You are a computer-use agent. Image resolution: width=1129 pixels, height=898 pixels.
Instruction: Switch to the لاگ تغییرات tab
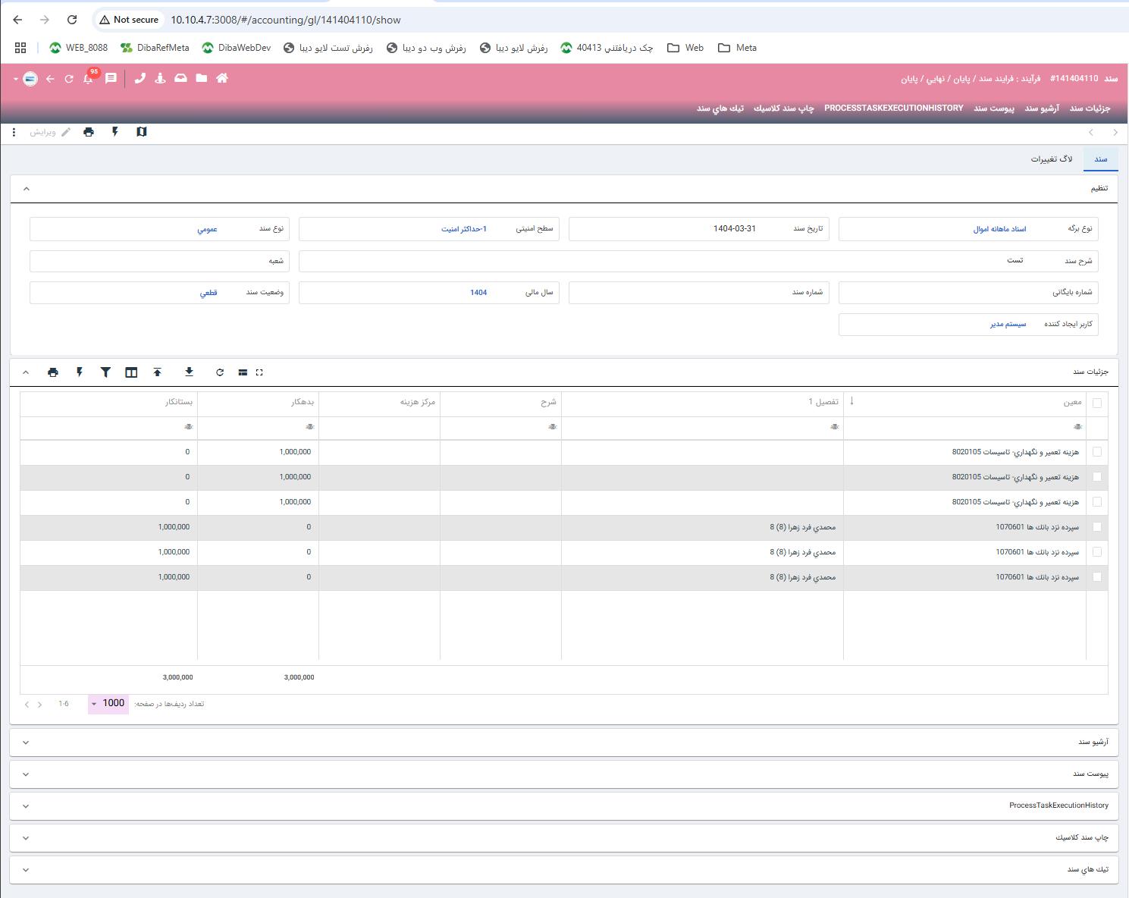[1051, 159]
